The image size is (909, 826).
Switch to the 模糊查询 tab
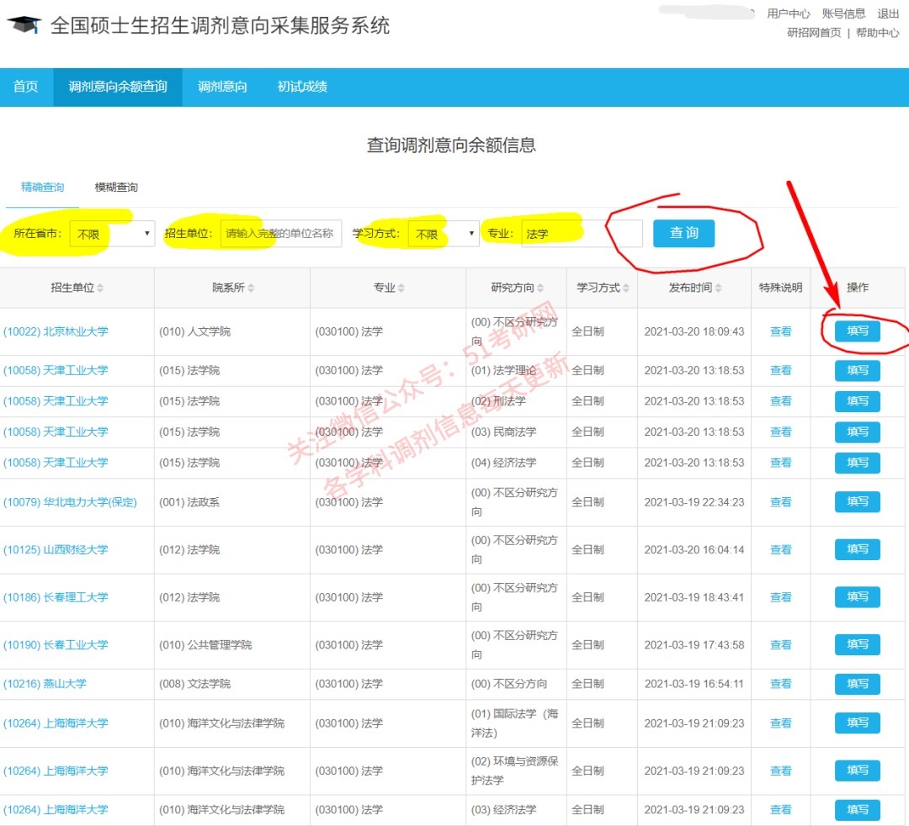click(114, 187)
